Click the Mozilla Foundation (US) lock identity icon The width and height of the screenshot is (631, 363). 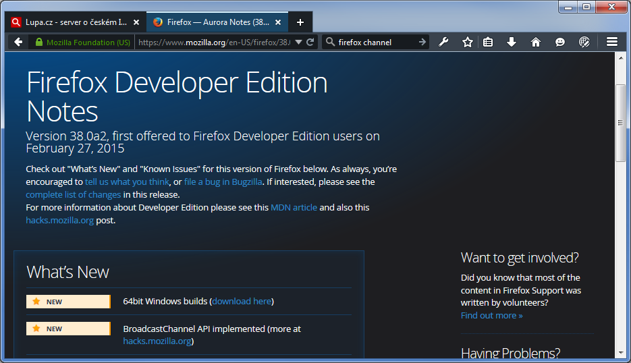tap(39, 42)
